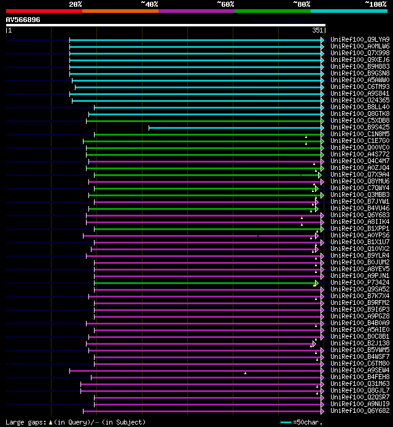This screenshot has height=427, width=393.
Task: Open hit UniRef100_A0ZJQ4
Action: tap(360, 167)
